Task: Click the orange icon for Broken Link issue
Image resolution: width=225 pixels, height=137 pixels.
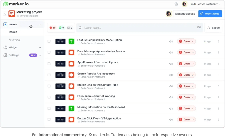Action: coord(71,86)
